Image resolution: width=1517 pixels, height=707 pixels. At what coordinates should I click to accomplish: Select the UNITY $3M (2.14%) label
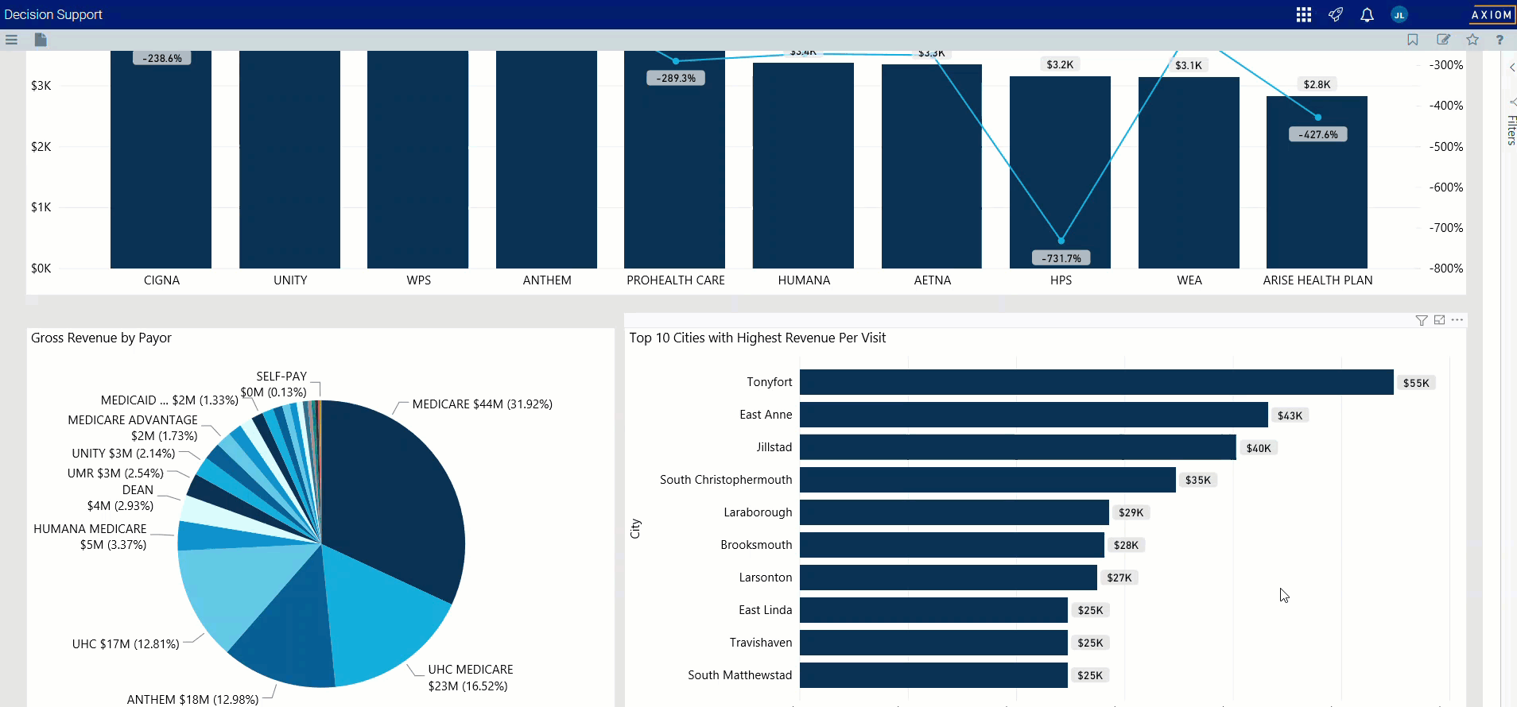point(123,454)
